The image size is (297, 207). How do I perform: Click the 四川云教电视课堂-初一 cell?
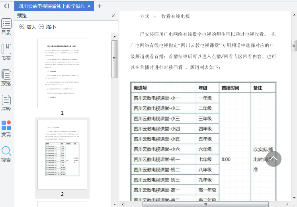point(164,160)
